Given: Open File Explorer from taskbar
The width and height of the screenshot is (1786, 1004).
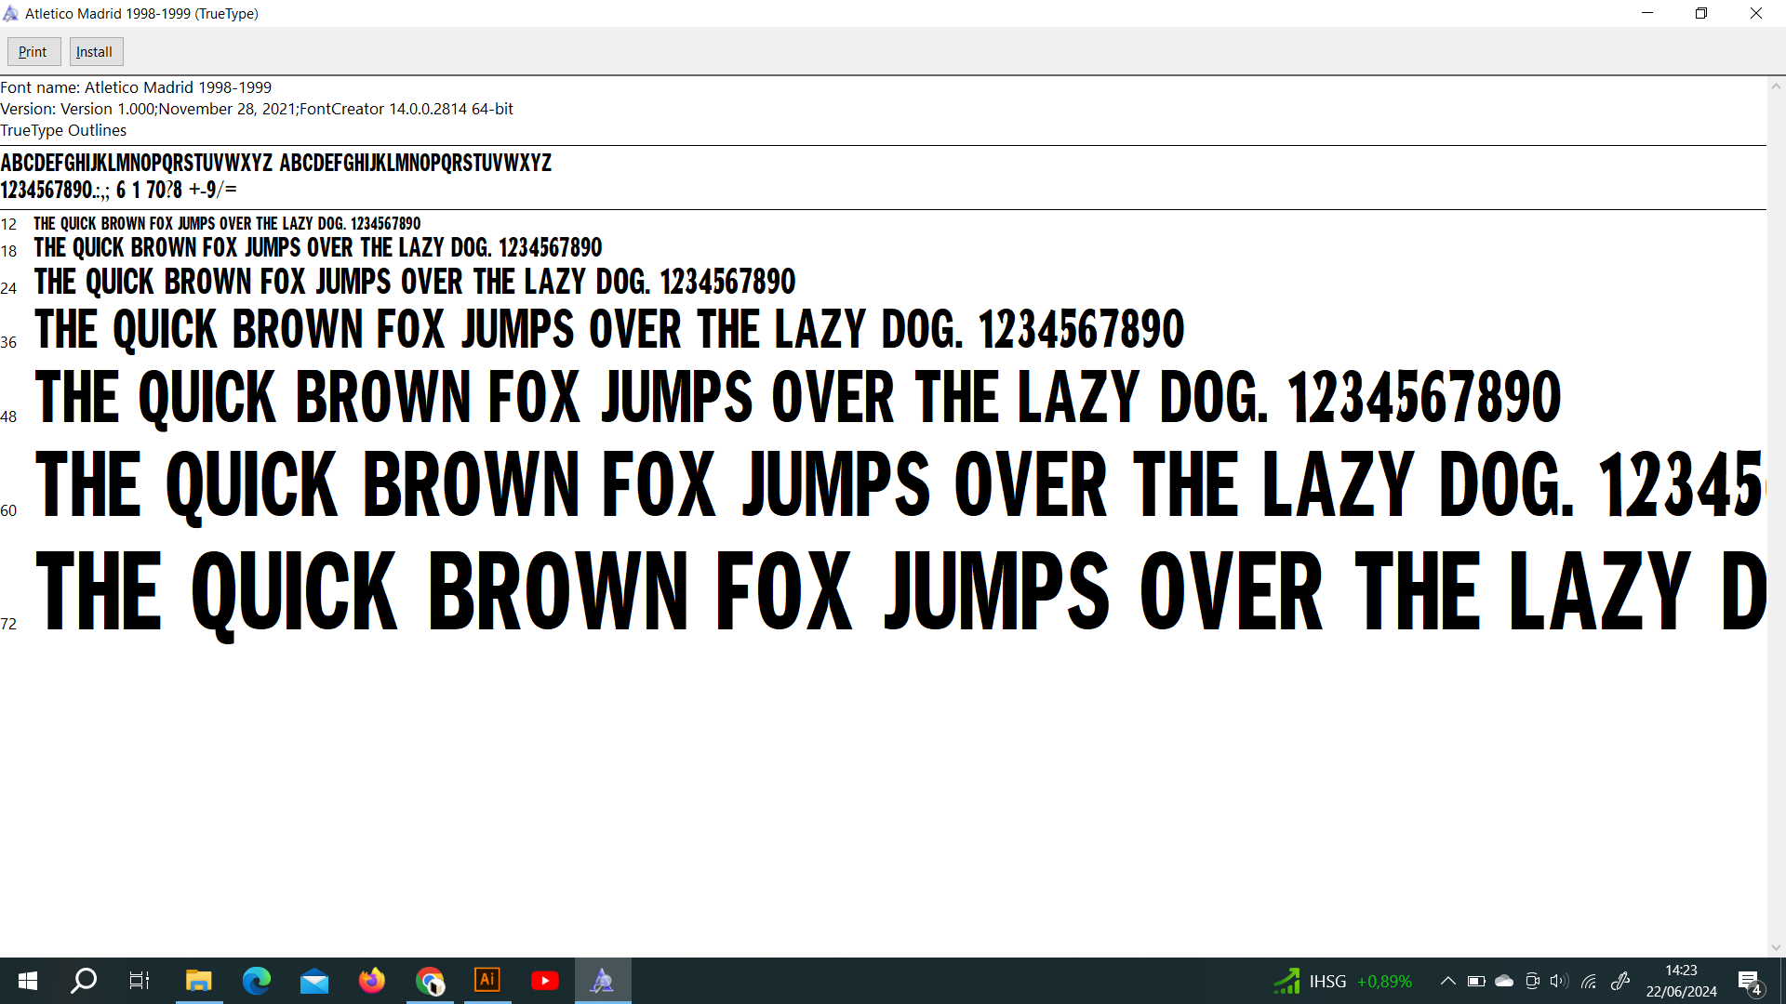Looking at the screenshot, I should pyautogui.click(x=198, y=981).
